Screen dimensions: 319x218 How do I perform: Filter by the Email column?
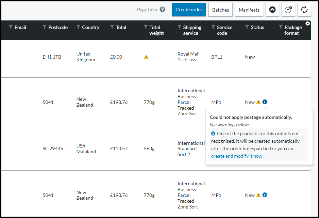click(x=11, y=27)
